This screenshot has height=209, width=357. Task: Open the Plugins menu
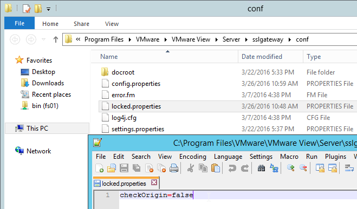(335, 157)
